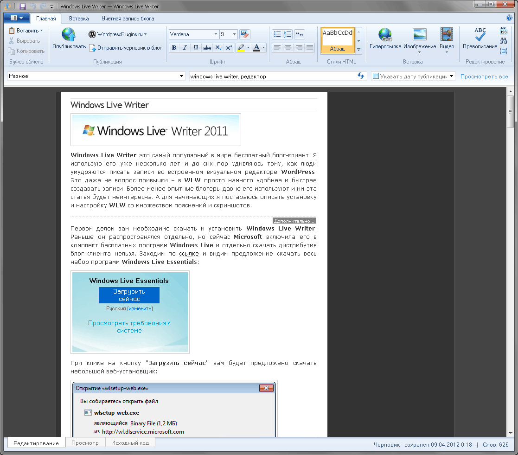The height and width of the screenshot is (455, 518).
Task: Click the Undo arrow in quick access toolbar
Action: [33, 6]
